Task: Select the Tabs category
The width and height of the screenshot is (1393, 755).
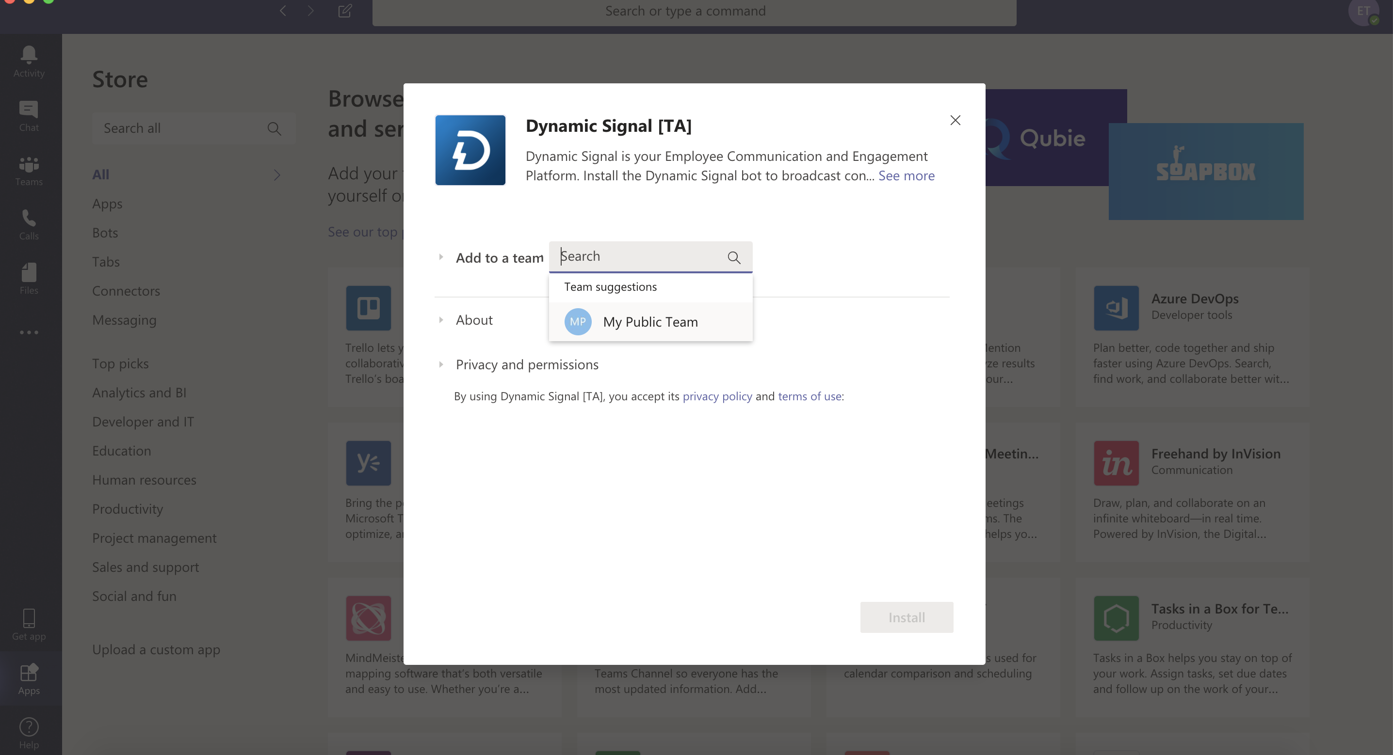Action: tap(106, 262)
